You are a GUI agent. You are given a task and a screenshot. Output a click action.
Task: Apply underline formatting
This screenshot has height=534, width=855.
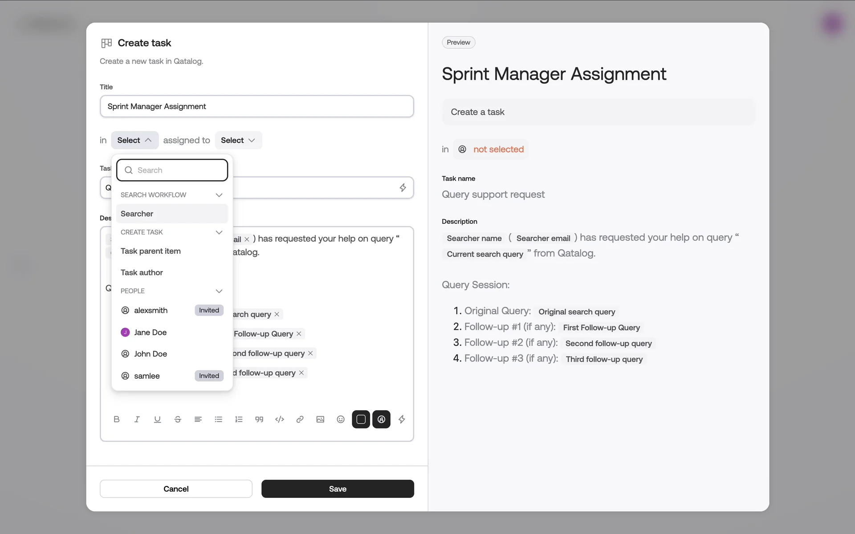[x=157, y=419]
